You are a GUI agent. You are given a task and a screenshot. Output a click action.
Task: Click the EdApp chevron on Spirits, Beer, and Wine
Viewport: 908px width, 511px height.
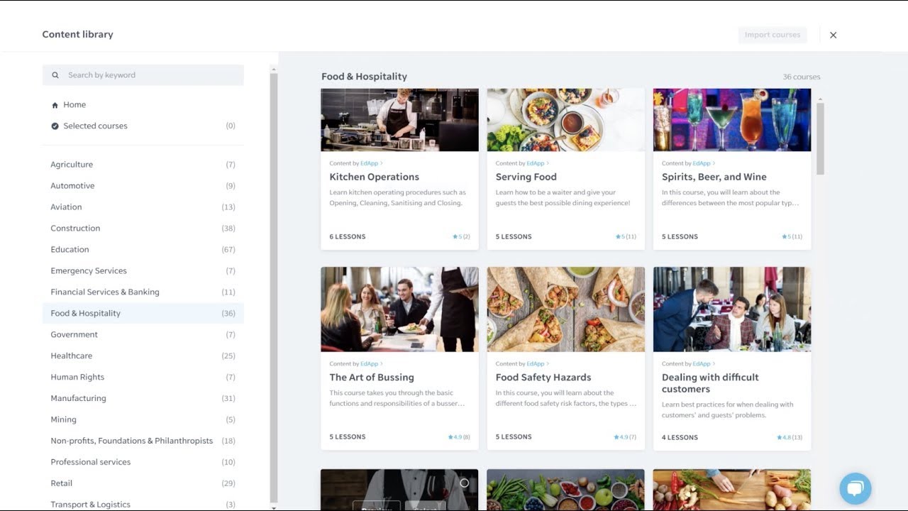(714, 164)
